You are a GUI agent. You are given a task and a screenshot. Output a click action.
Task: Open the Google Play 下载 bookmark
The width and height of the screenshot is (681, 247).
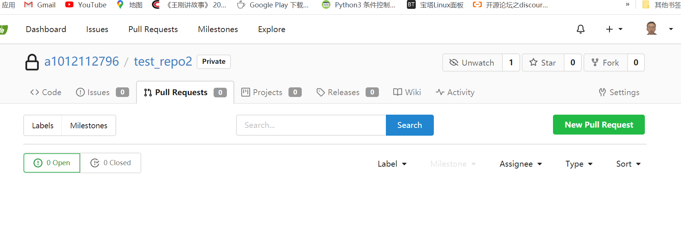pos(273,5)
